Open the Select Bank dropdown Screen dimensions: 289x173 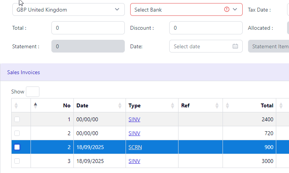(x=186, y=9)
